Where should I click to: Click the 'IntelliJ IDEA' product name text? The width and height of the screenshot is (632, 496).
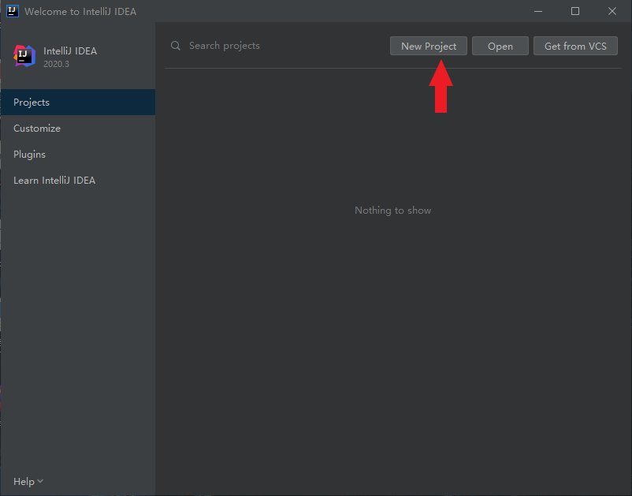point(70,51)
